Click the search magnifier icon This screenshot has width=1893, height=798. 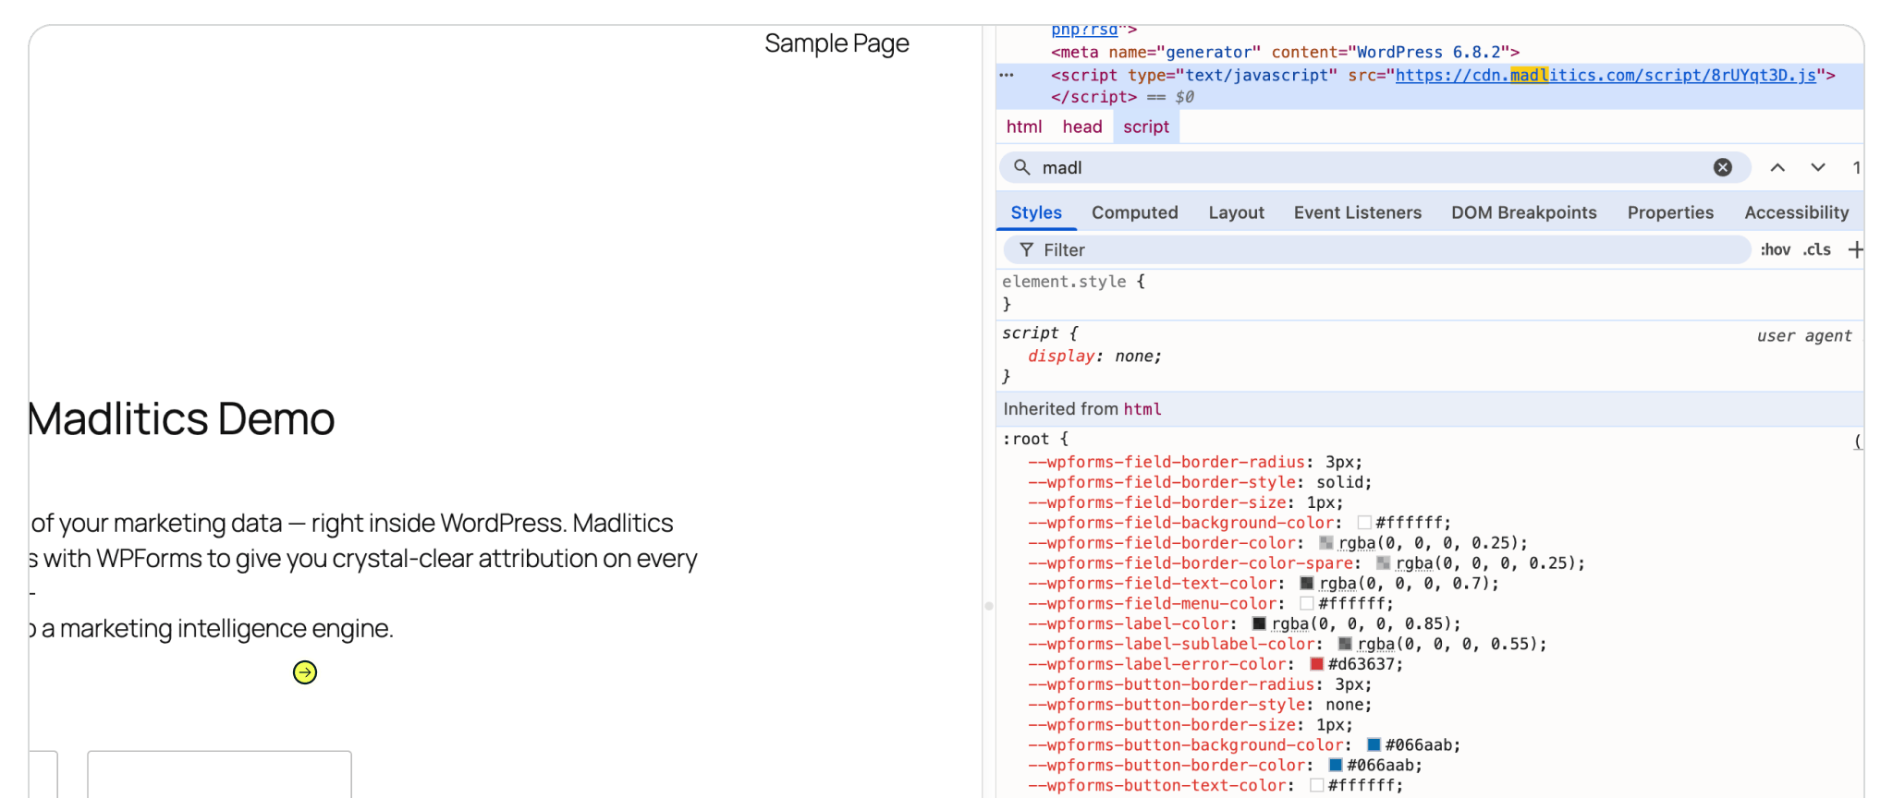click(x=1021, y=167)
